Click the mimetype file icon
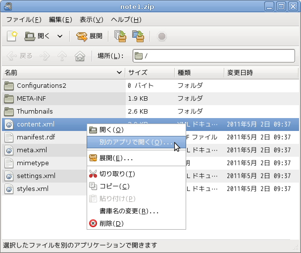 (x=9, y=163)
